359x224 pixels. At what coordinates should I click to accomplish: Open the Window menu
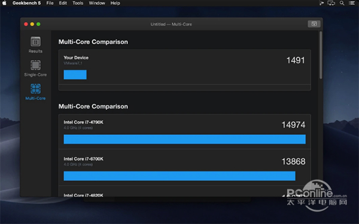(x=97, y=3)
